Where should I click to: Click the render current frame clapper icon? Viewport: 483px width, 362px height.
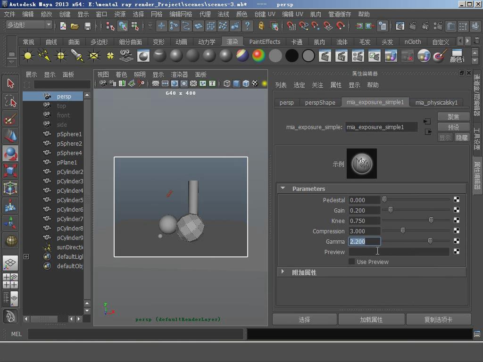[x=325, y=56]
